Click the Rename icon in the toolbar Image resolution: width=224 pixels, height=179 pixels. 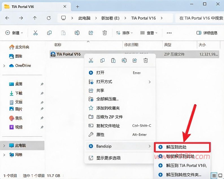pos(77,33)
